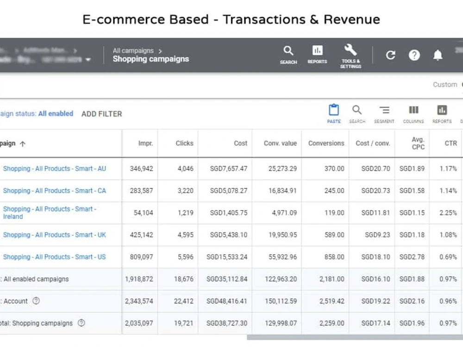463x347 pixels.
Task: Click the campaign sort arrow icon
Action: pos(23,144)
